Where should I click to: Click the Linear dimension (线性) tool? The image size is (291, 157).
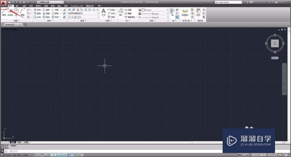coord(111,10)
